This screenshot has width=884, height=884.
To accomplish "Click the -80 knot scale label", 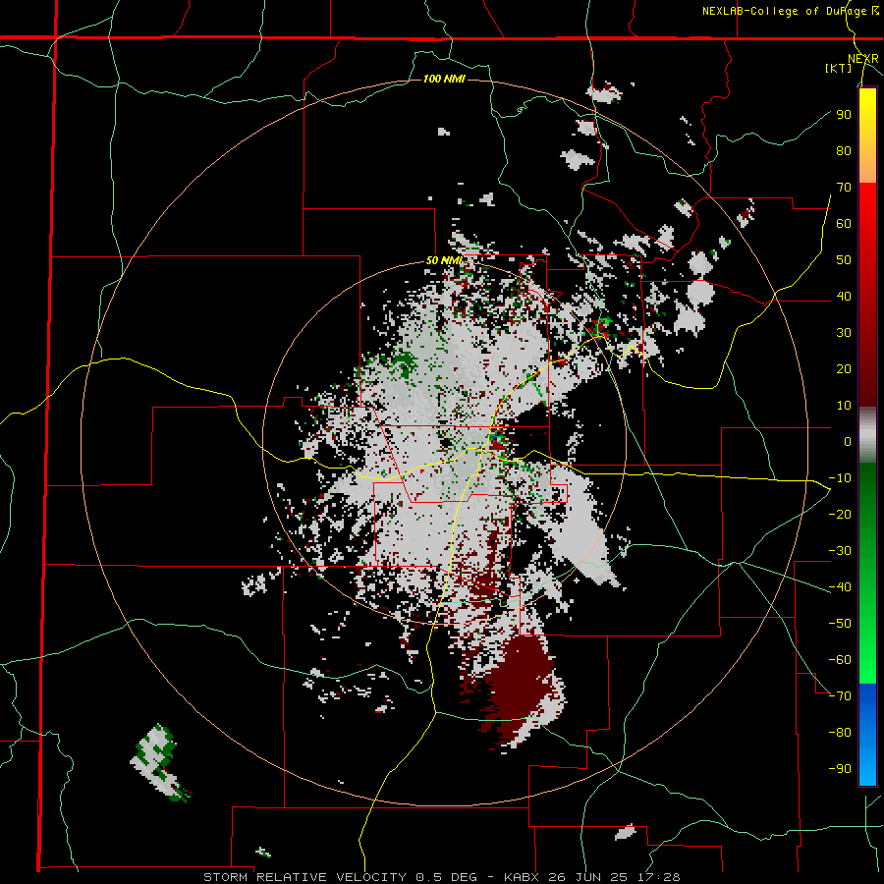I will pyautogui.click(x=840, y=733).
